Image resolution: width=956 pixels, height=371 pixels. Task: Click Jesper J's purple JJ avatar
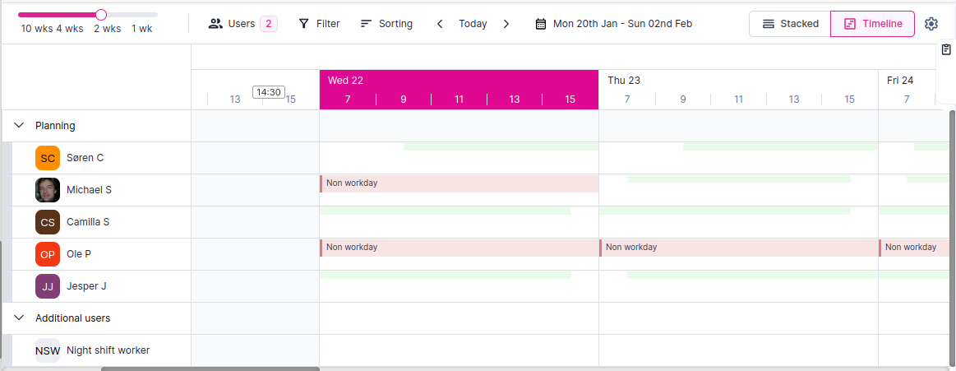[48, 286]
